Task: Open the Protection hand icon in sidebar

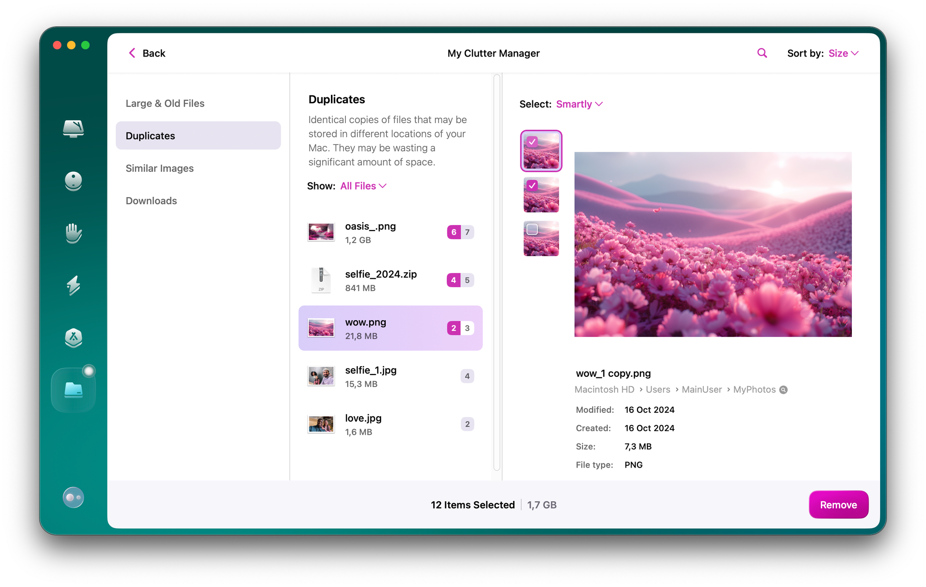Action: [x=73, y=233]
